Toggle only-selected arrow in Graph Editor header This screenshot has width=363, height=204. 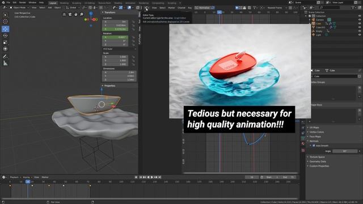click(237, 7)
